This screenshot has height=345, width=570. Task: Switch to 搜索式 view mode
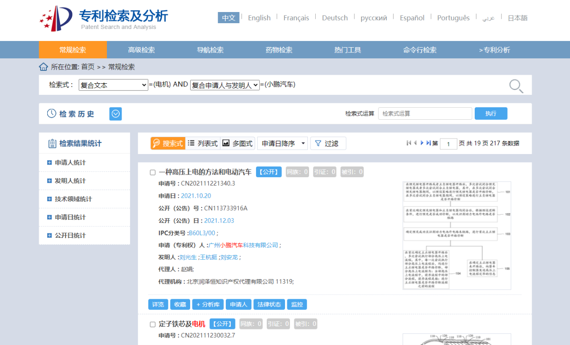(168, 143)
